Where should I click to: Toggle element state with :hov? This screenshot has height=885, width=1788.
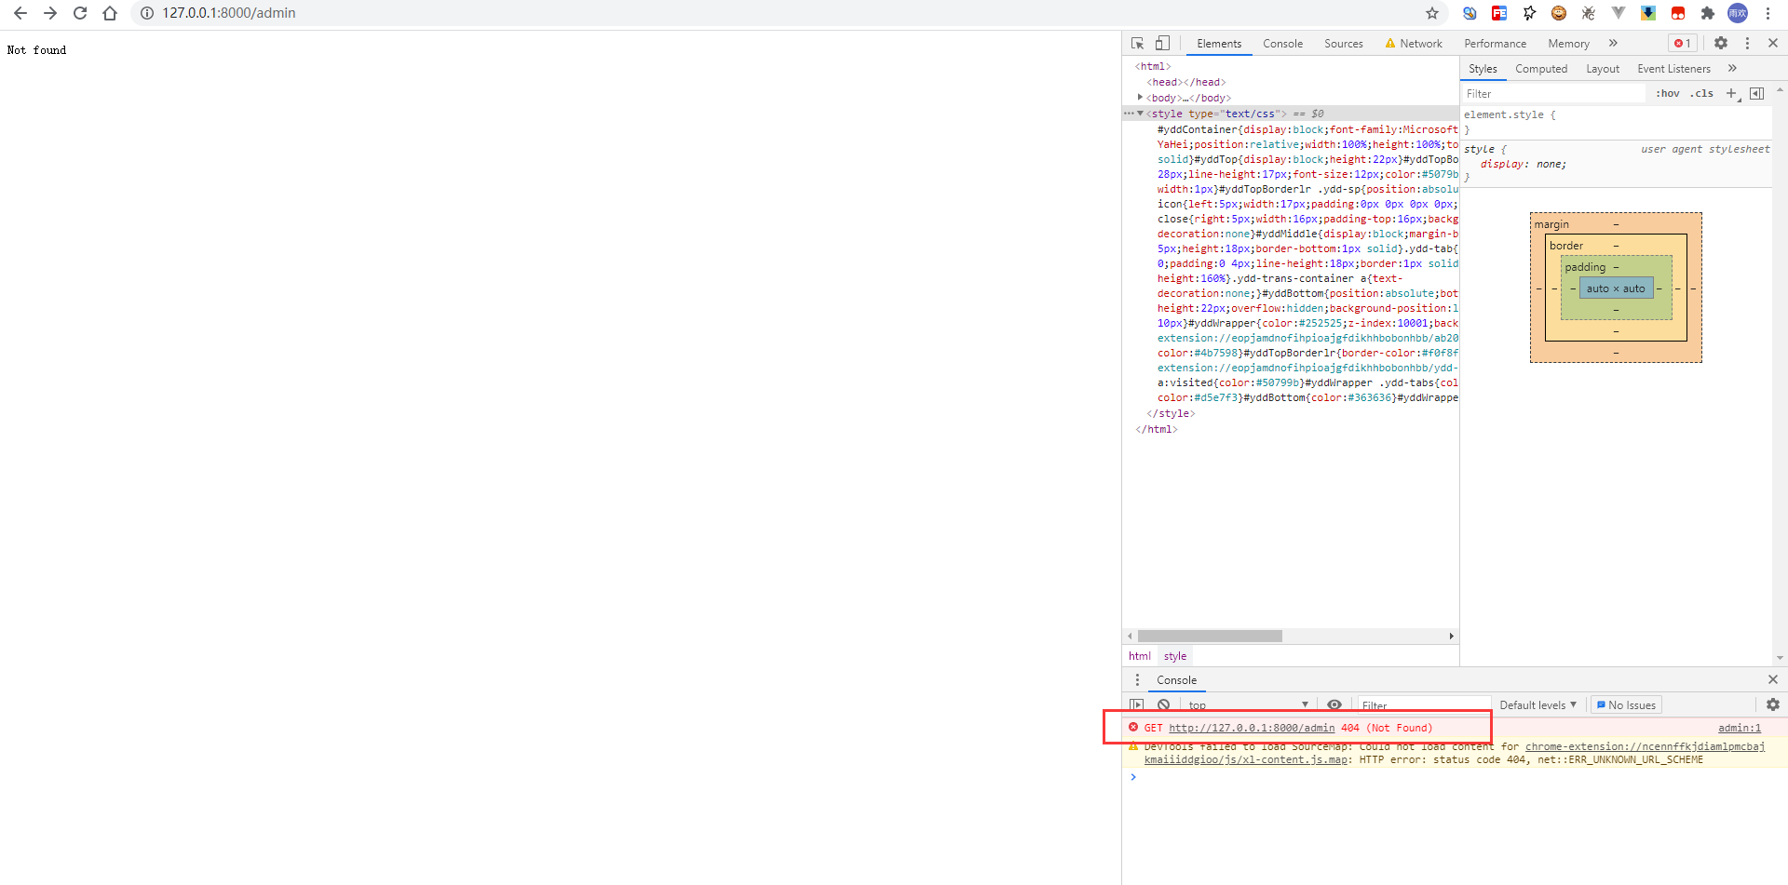[x=1668, y=93]
